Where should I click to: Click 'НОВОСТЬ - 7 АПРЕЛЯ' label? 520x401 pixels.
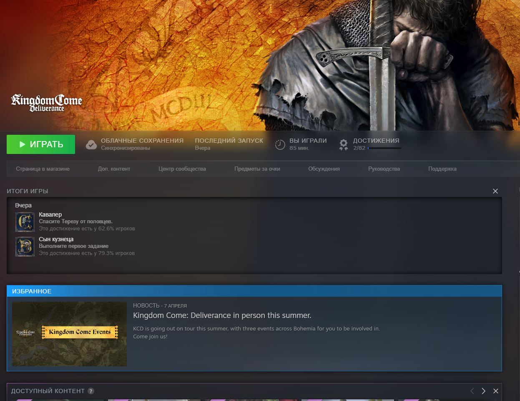tap(160, 306)
